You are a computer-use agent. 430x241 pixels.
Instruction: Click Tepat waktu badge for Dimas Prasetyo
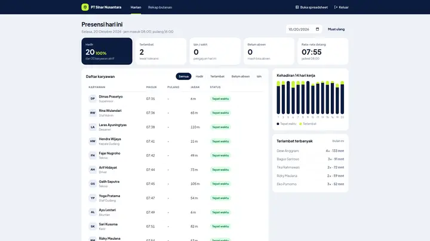(x=220, y=99)
